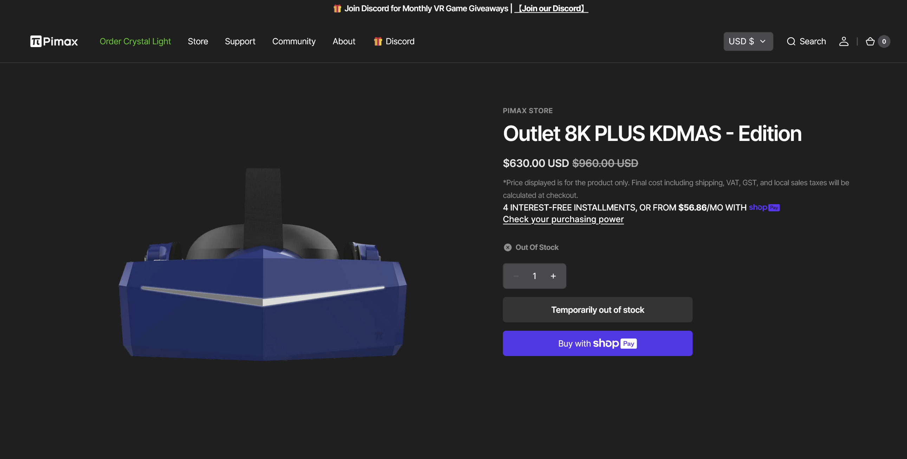Click the search magnifier icon
Image resolution: width=907 pixels, height=459 pixels.
[791, 41]
